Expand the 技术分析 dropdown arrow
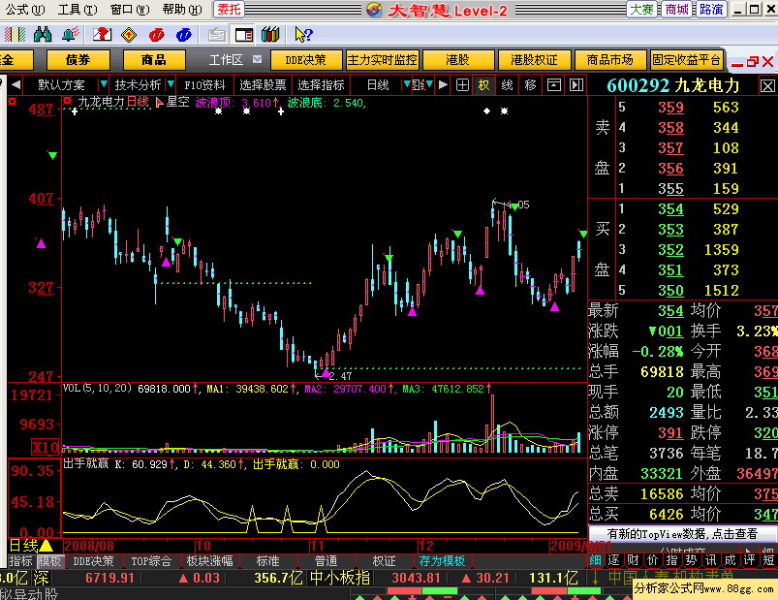This screenshot has width=778, height=600. pos(171,85)
